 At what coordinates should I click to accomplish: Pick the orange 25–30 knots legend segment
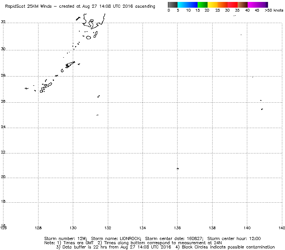pos(223,5)
